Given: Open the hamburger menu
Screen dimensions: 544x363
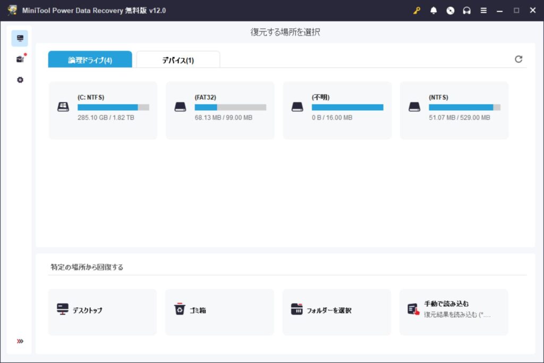Looking at the screenshot, I should click(x=483, y=11).
